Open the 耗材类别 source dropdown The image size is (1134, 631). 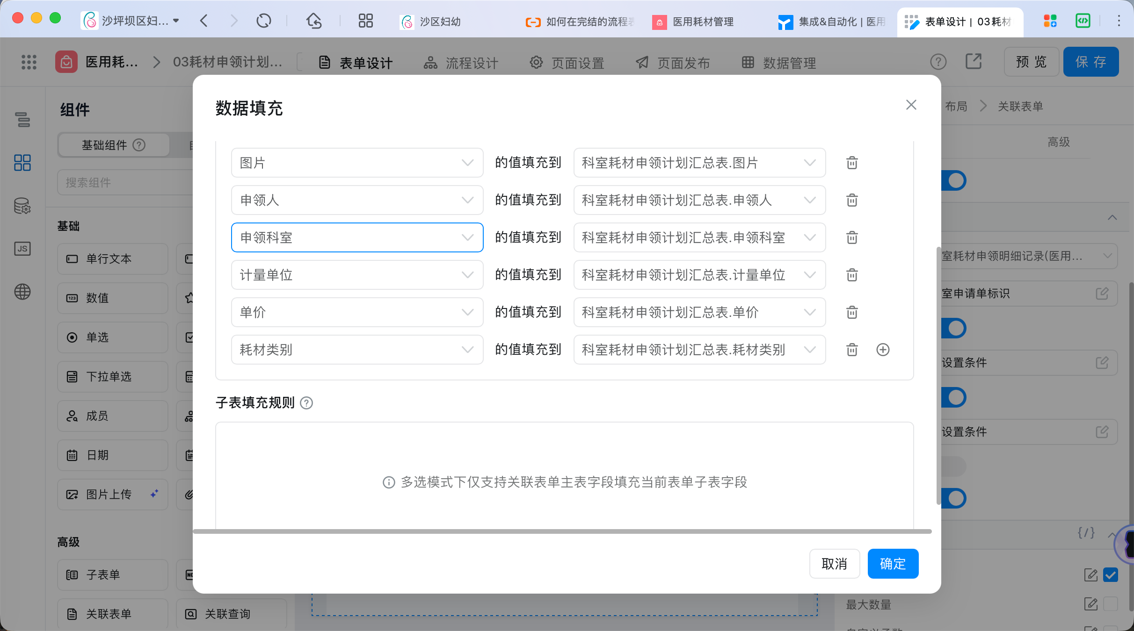357,350
